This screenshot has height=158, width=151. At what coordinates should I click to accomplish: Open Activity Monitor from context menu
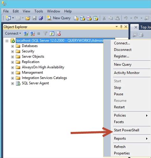(127, 73)
